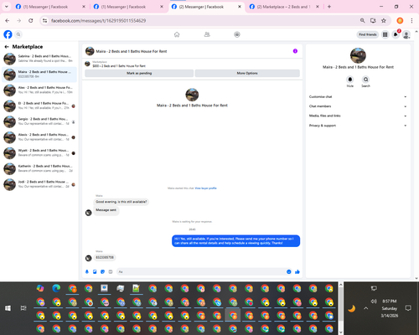Screen dimensions: 419x335
Task: Open Katherin's conversation in the chat list
Action: [39, 168]
